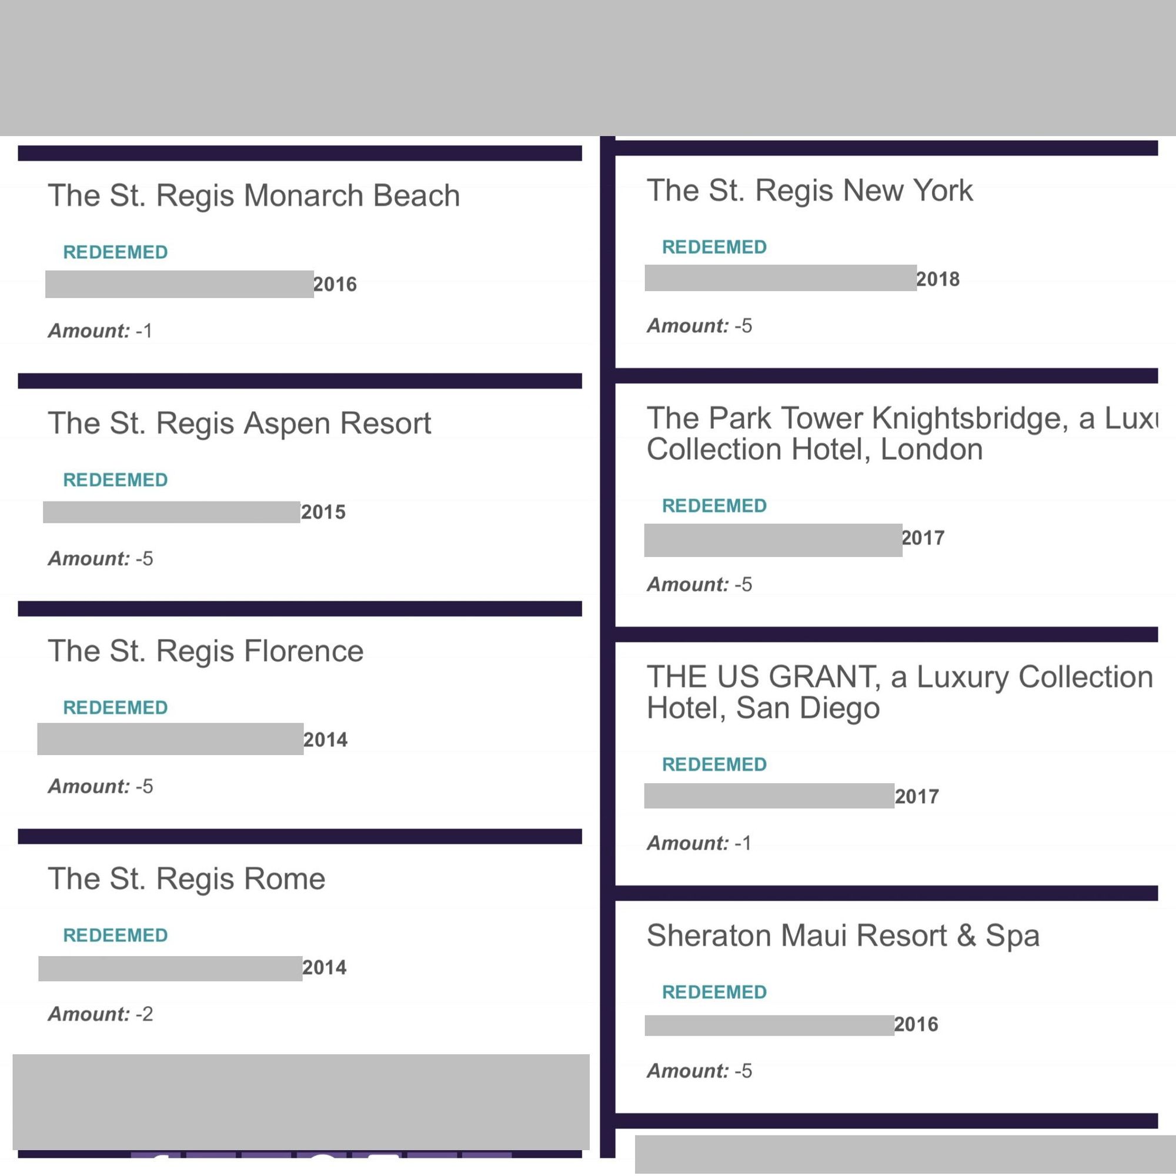Open THE US GRANT San Diego entry
Viewport: 1176px width, 1176px height.
click(x=899, y=692)
